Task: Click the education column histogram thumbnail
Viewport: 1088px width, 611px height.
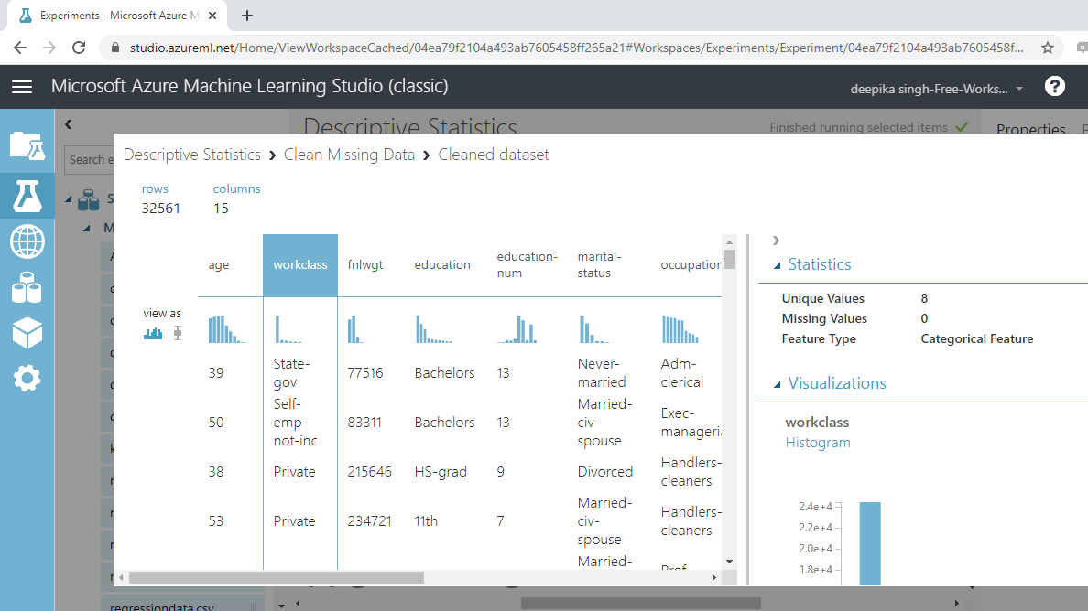Action: (x=434, y=329)
